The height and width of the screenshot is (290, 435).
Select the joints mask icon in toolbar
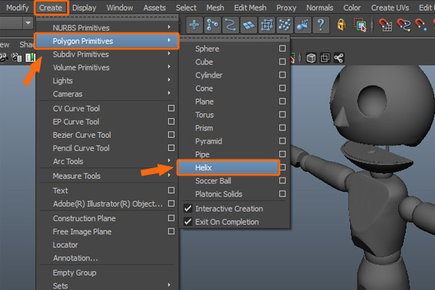coord(212,25)
